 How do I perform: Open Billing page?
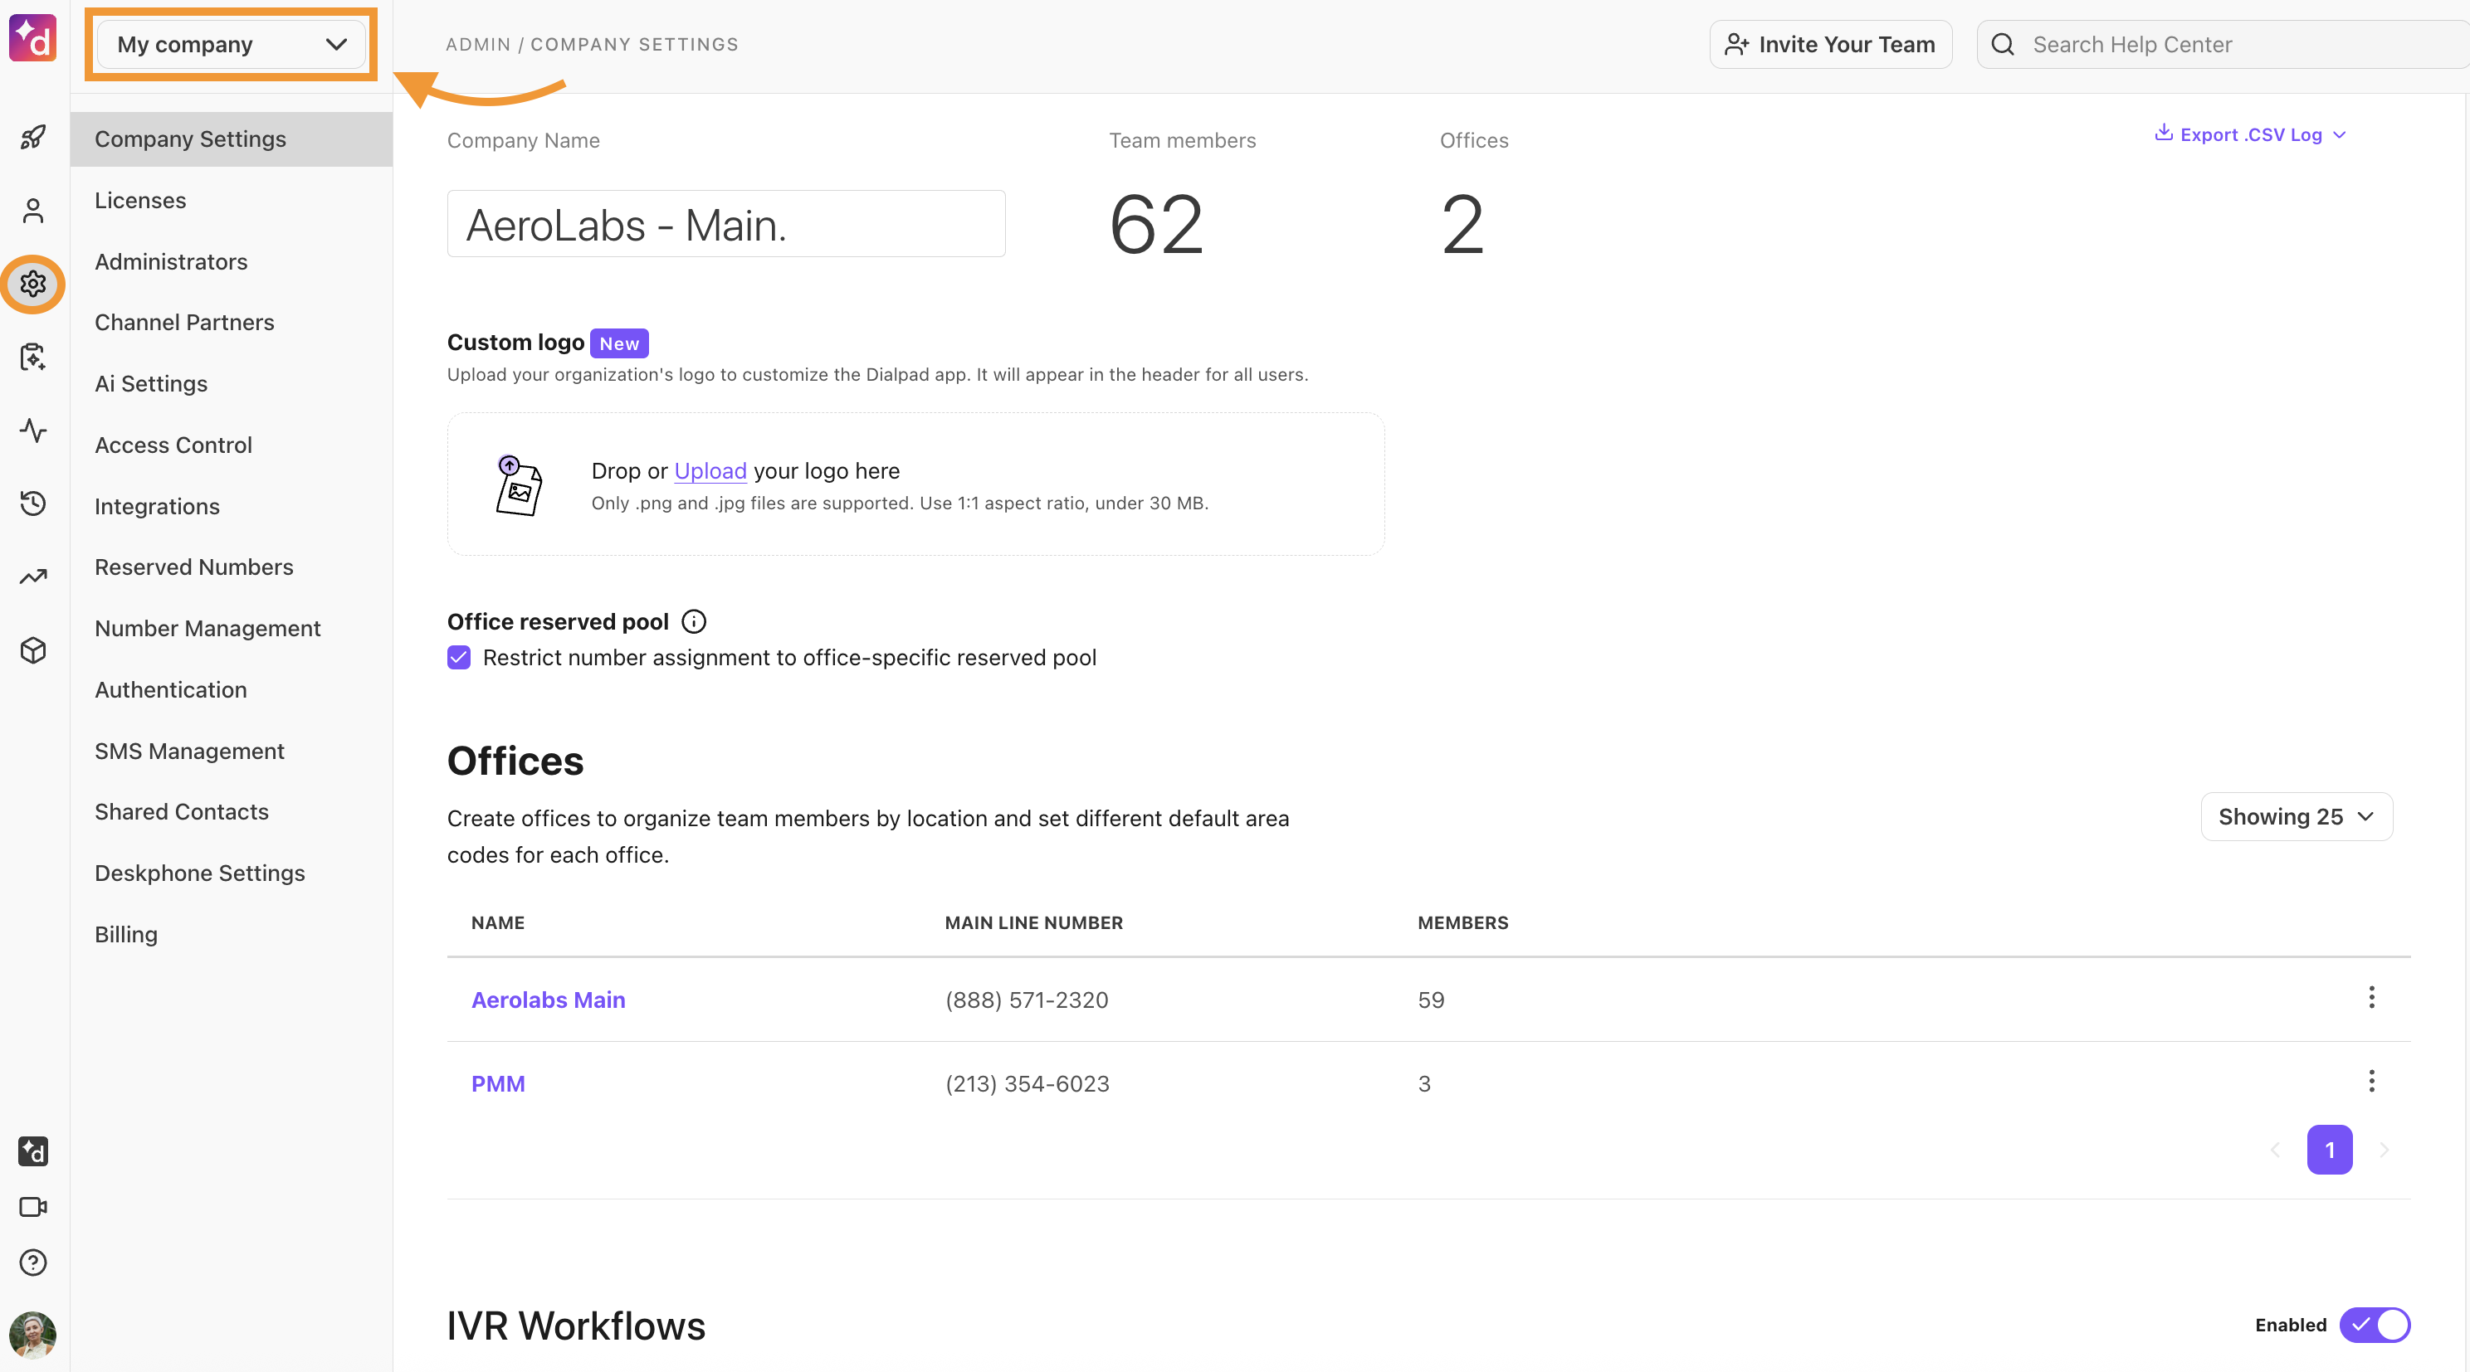[x=125, y=934]
